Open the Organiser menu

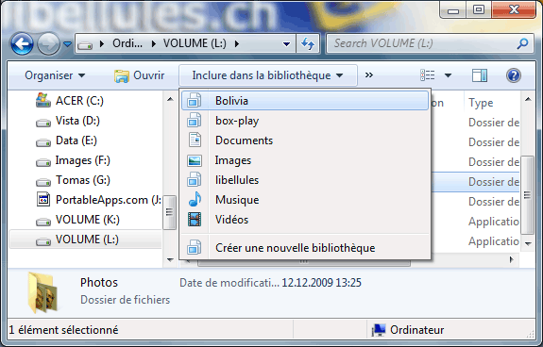(55, 75)
